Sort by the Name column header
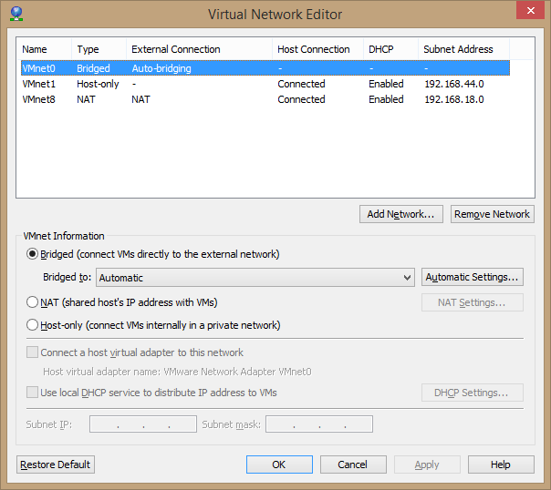551x490 pixels. click(x=45, y=49)
